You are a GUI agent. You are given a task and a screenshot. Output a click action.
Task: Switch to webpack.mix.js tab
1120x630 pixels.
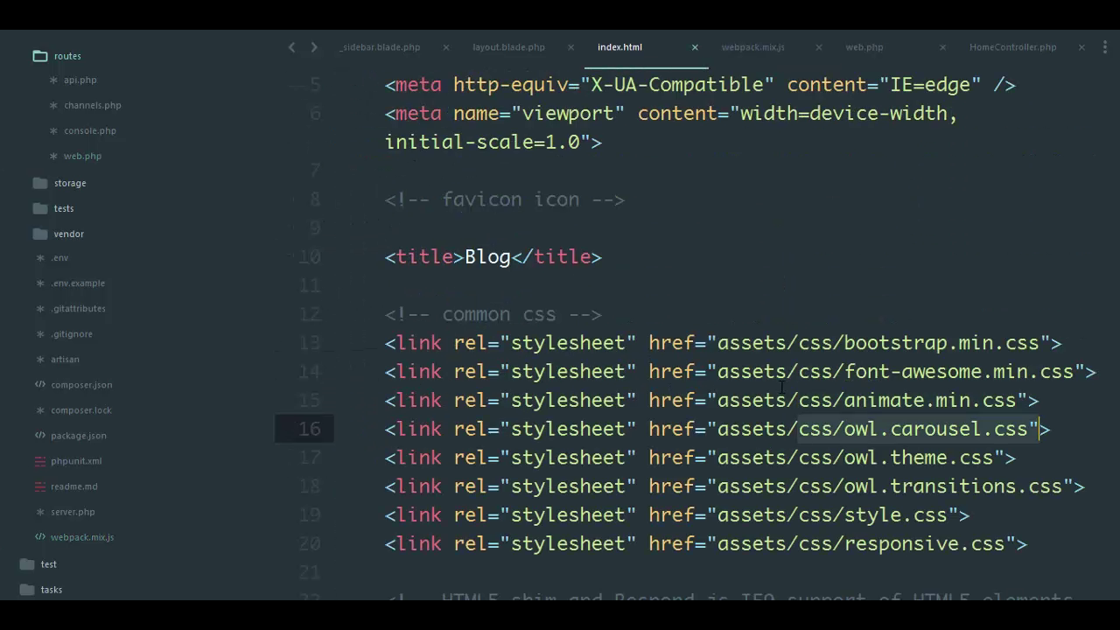(x=752, y=47)
